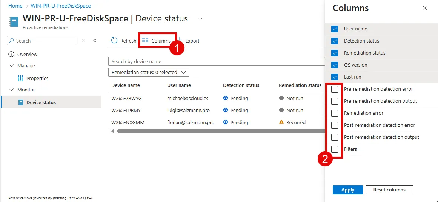Image resolution: width=438 pixels, height=202 pixels.
Task: Clear the sidebar search with X icon
Action: tap(83, 41)
